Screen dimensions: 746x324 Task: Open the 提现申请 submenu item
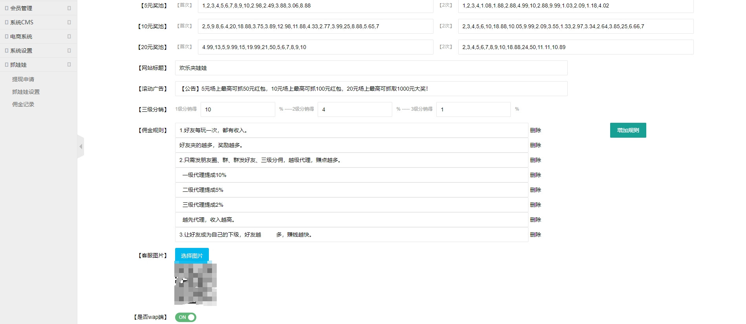pyautogui.click(x=23, y=79)
